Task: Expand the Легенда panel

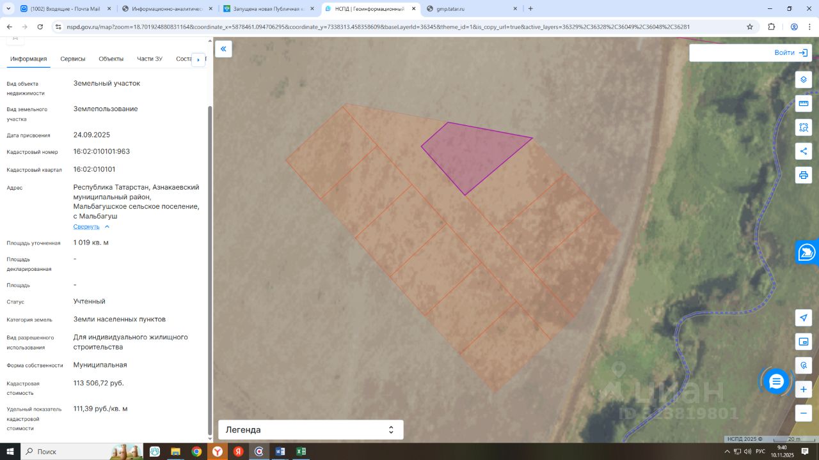Action: [311, 430]
